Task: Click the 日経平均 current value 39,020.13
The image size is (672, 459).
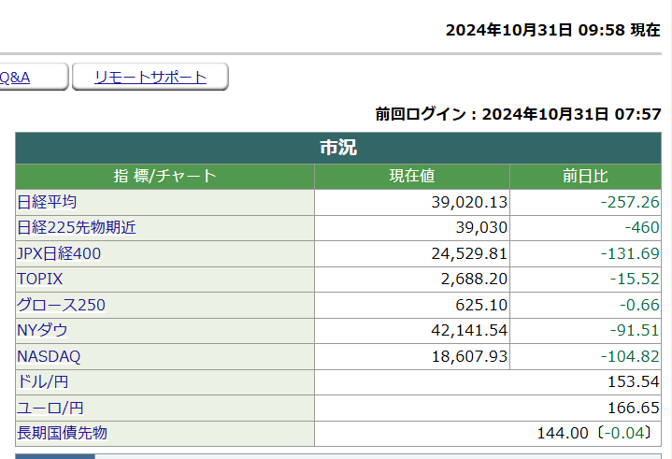Action: click(x=456, y=202)
